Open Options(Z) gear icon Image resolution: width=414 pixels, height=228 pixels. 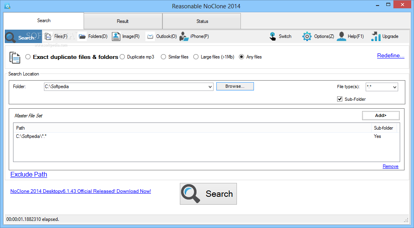307,36
